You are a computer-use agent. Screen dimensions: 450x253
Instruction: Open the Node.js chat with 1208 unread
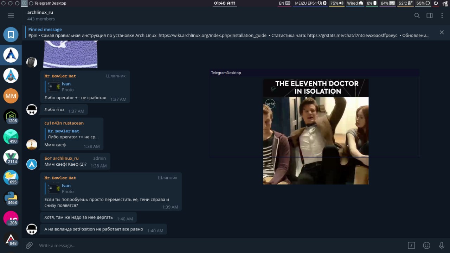point(11,116)
